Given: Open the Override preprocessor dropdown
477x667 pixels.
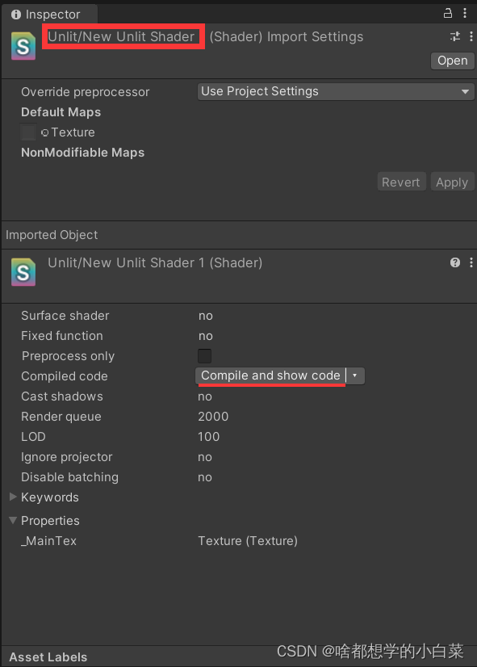Looking at the screenshot, I should [x=336, y=91].
